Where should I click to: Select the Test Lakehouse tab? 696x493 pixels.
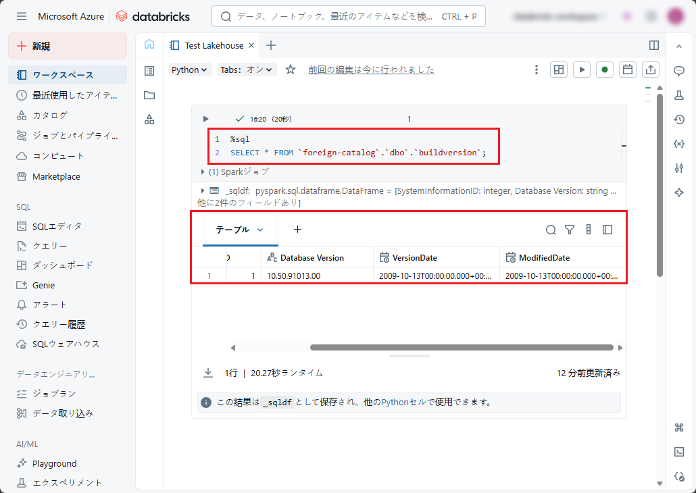click(x=212, y=45)
